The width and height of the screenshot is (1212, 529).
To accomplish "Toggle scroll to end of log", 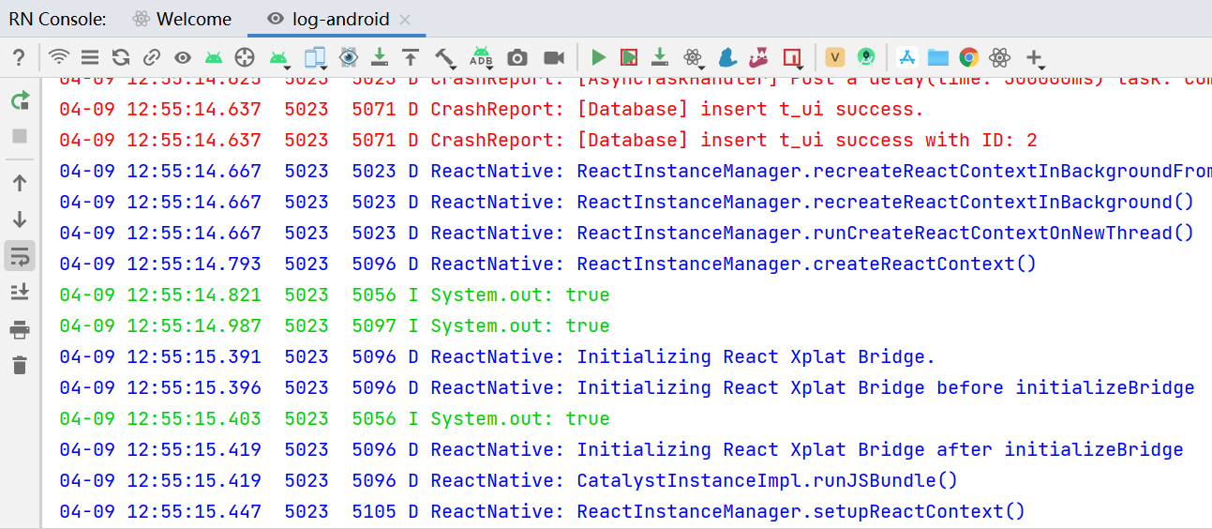I will click(x=20, y=292).
